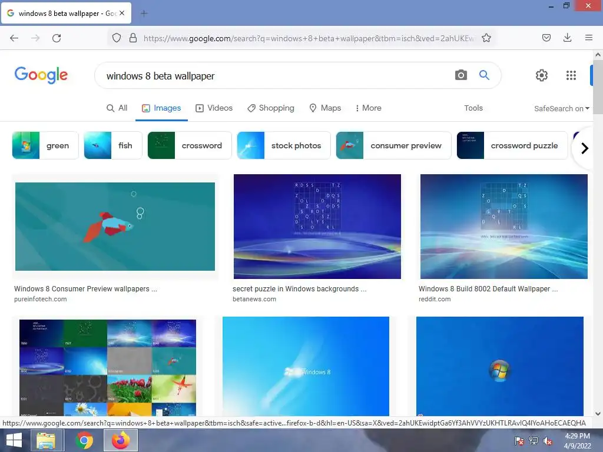Go forward with the browser forward arrow
The height and width of the screenshot is (452, 603).
35,38
